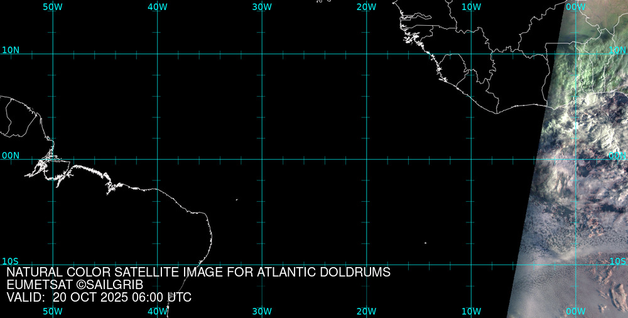Click the equator and 30W grid intersection
The height and width of the screenshot is (318, 628).
tap(262, 159)
